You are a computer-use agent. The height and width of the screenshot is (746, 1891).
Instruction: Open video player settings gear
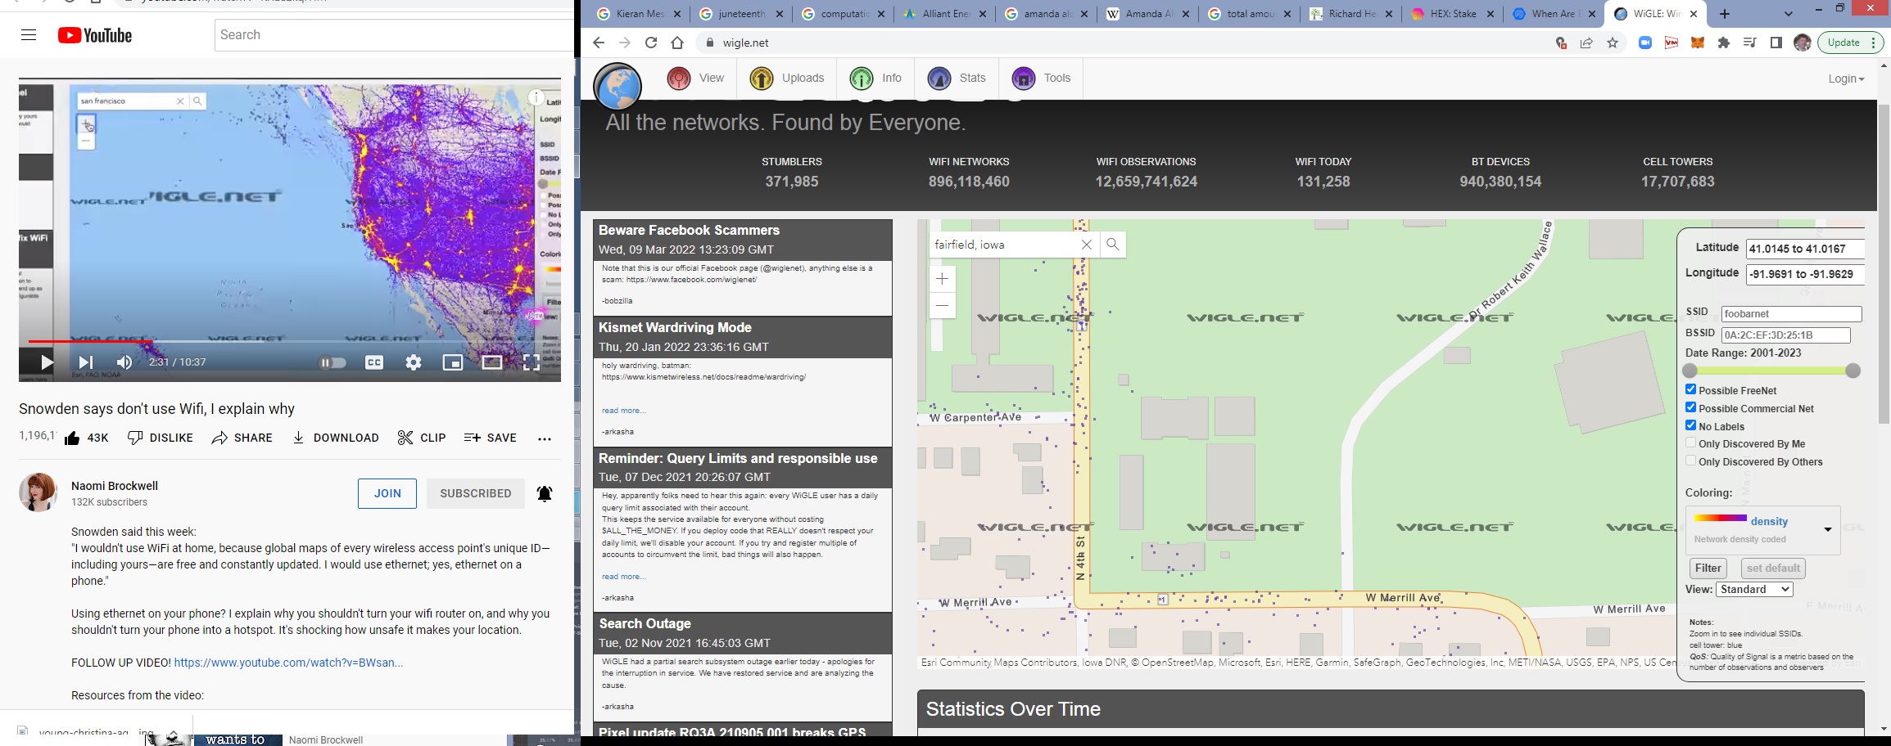414,362
